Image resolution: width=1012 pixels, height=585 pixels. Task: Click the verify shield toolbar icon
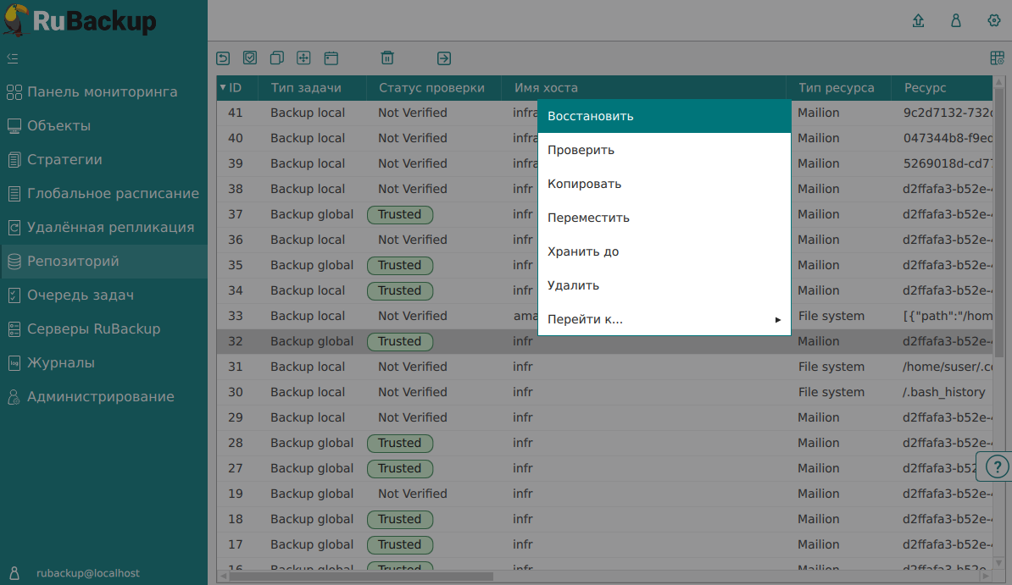(250, 58)
